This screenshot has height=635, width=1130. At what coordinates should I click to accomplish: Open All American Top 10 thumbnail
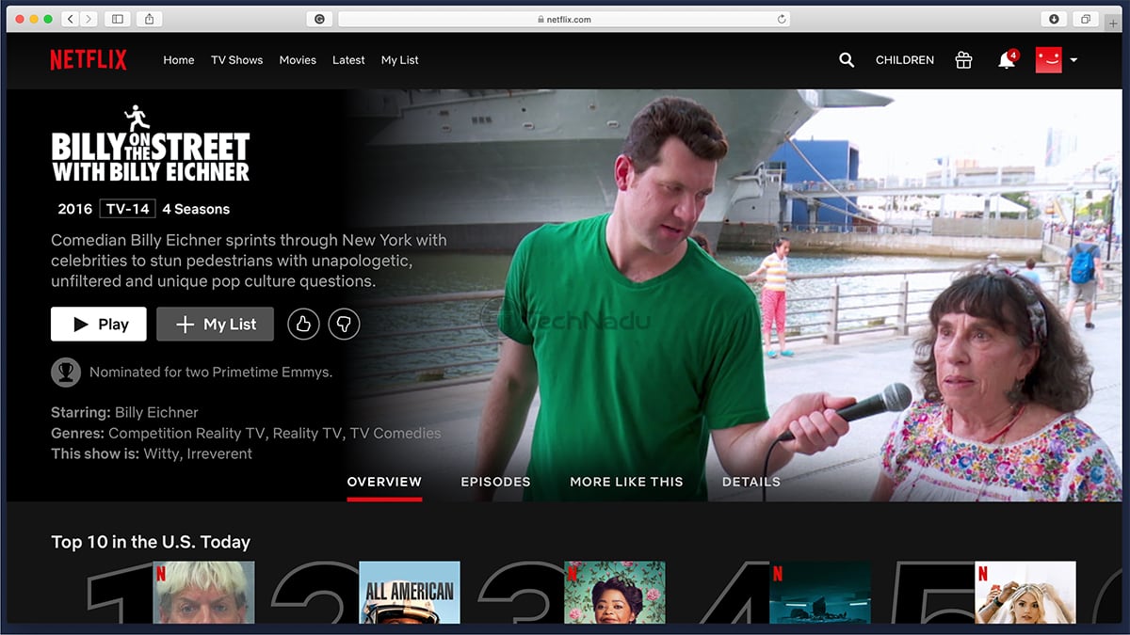(410, 593)
